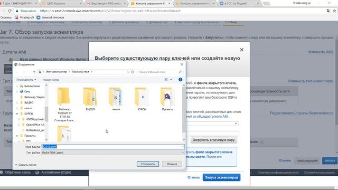Click Изменить AMI link

(x=321, y=52)
